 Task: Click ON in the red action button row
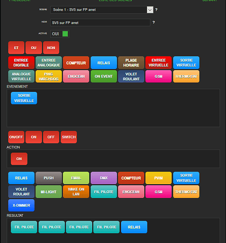(x=34, y=137)
